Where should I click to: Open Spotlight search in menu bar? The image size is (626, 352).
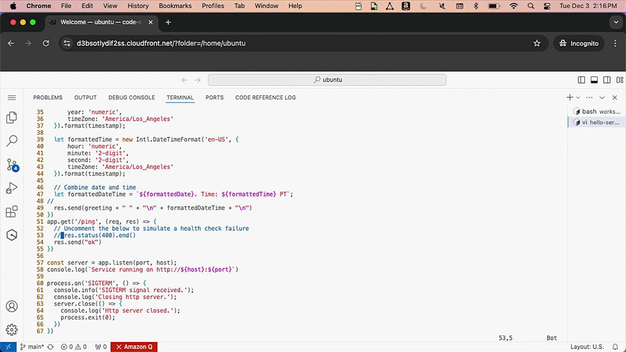coord(531,6)
